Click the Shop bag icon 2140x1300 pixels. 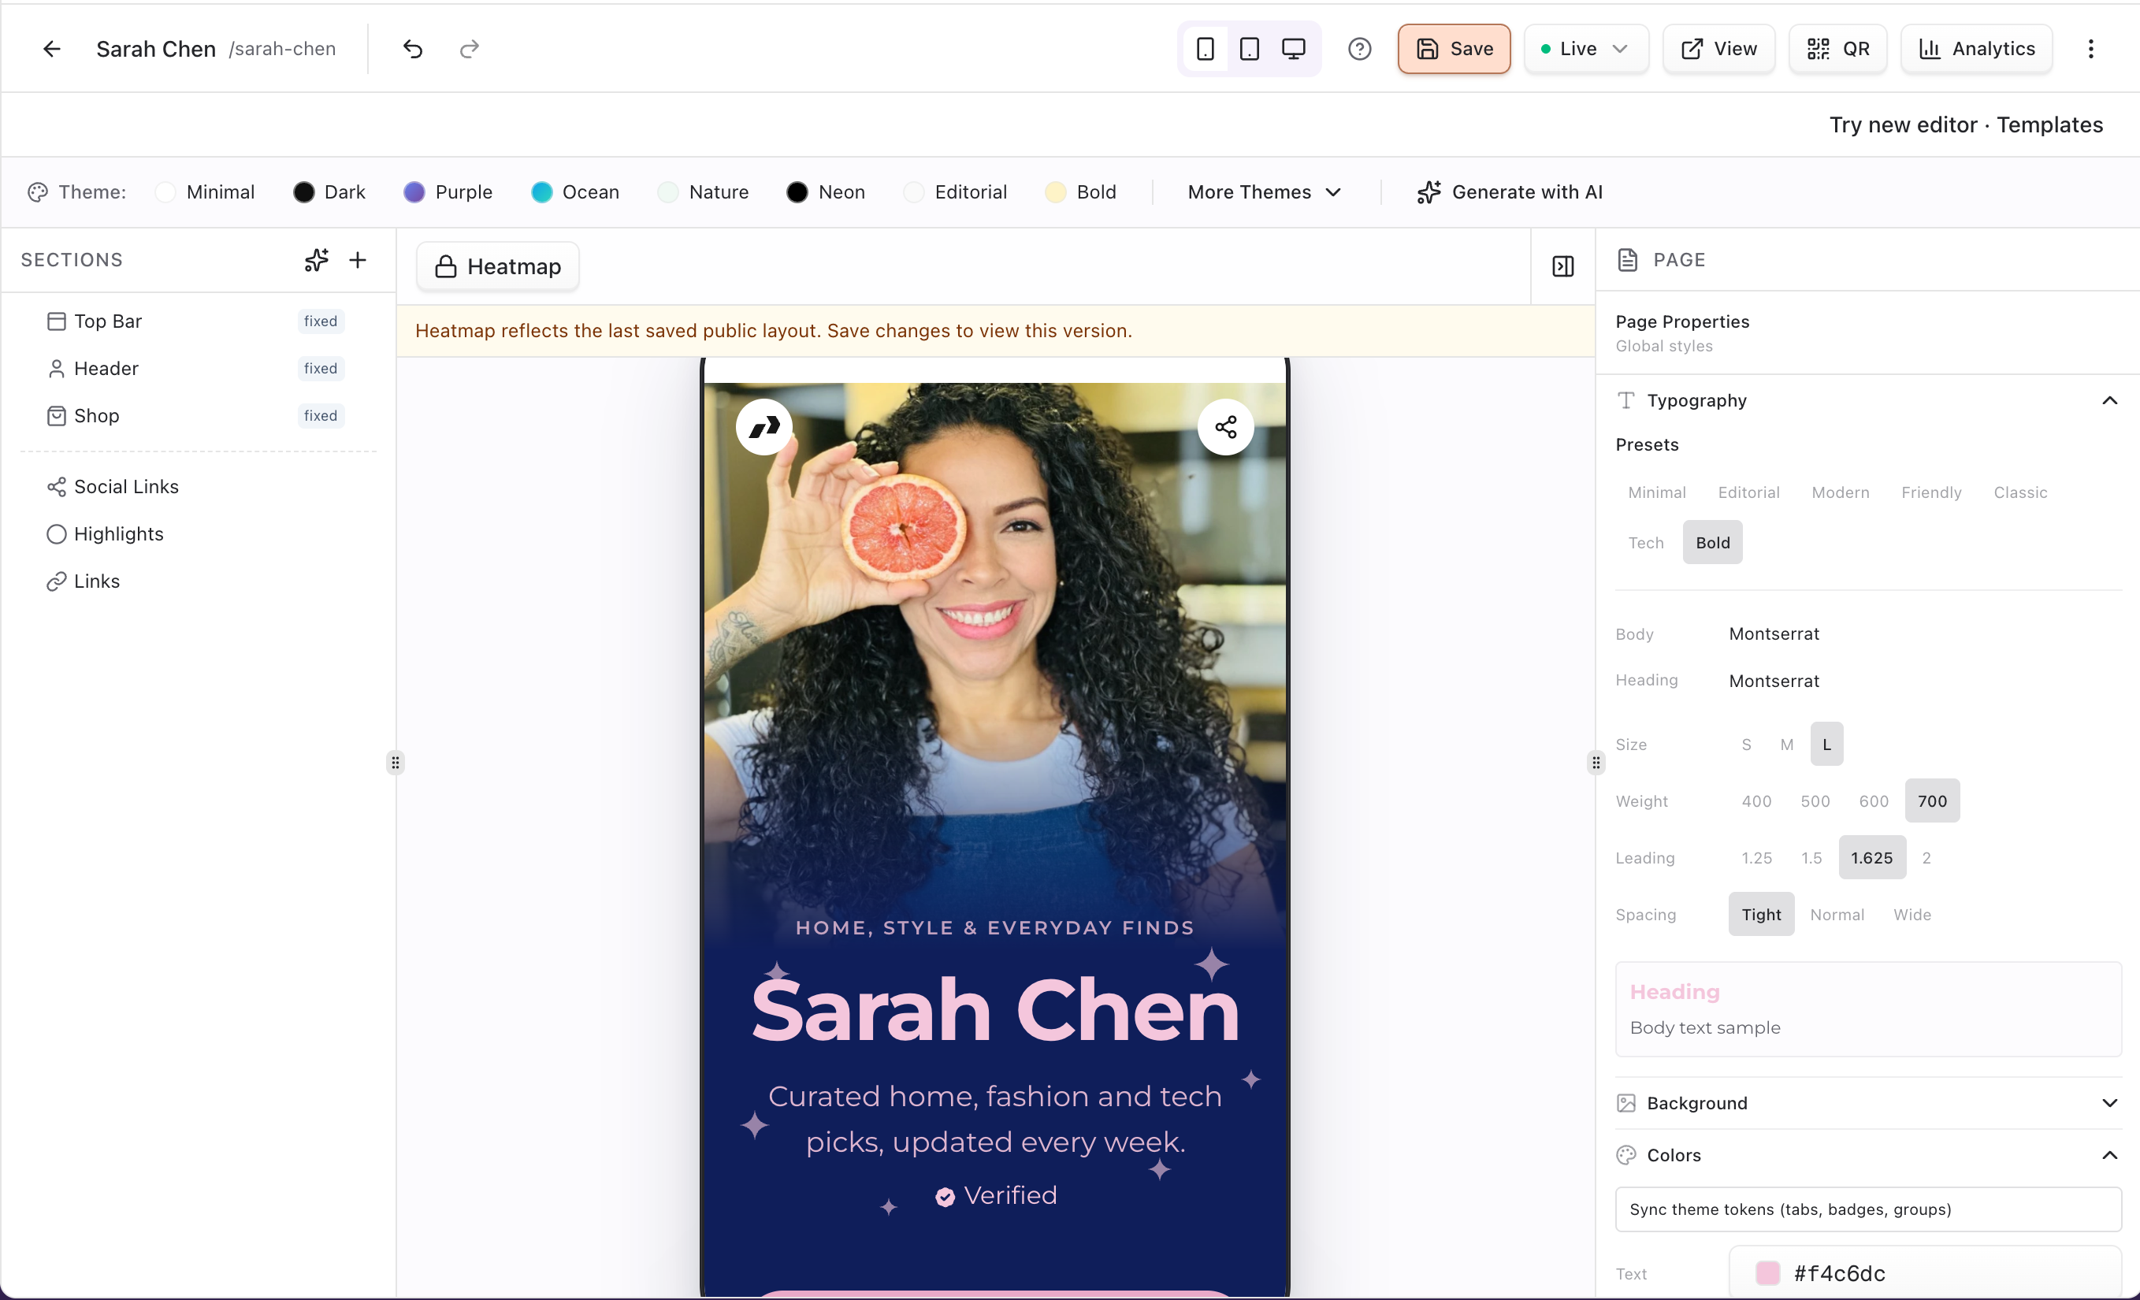[x=56, y=416]
